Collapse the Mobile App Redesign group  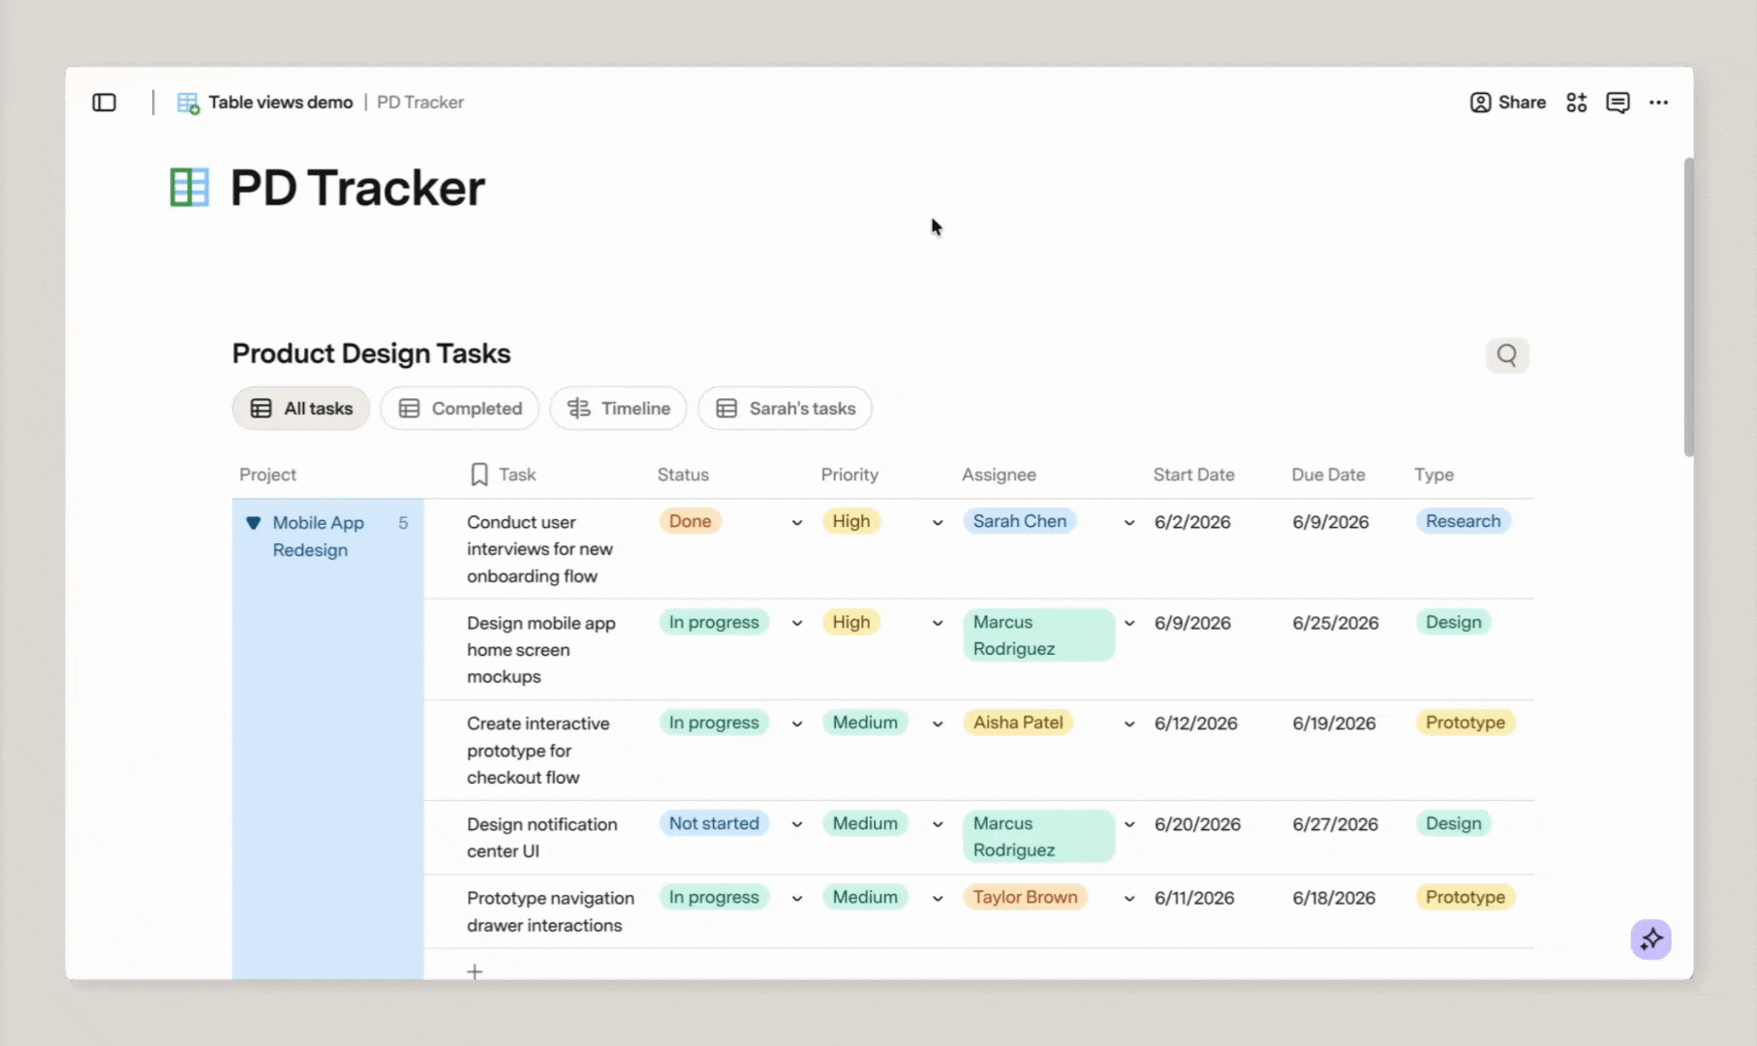coord(254,523)
